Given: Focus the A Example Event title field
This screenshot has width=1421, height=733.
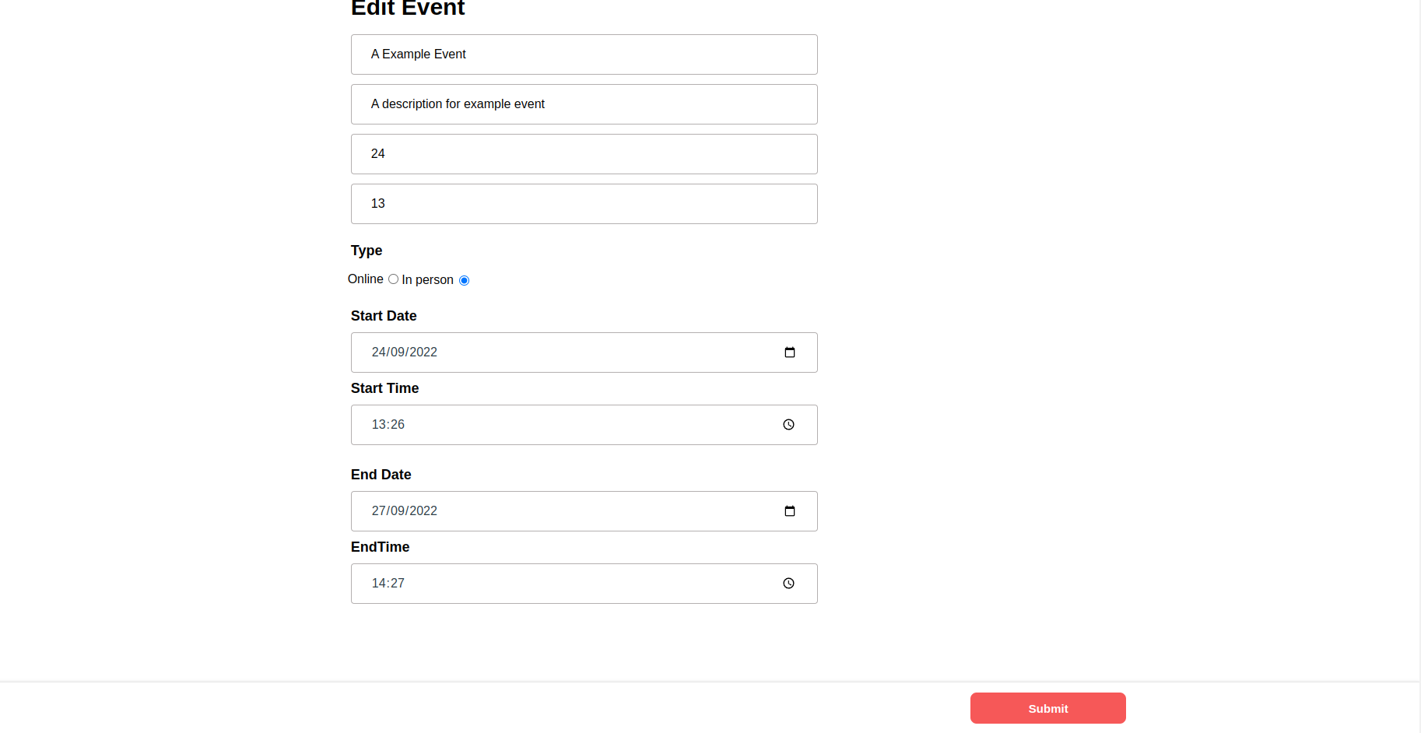Looking at the screenshot, I should point(584,54).
